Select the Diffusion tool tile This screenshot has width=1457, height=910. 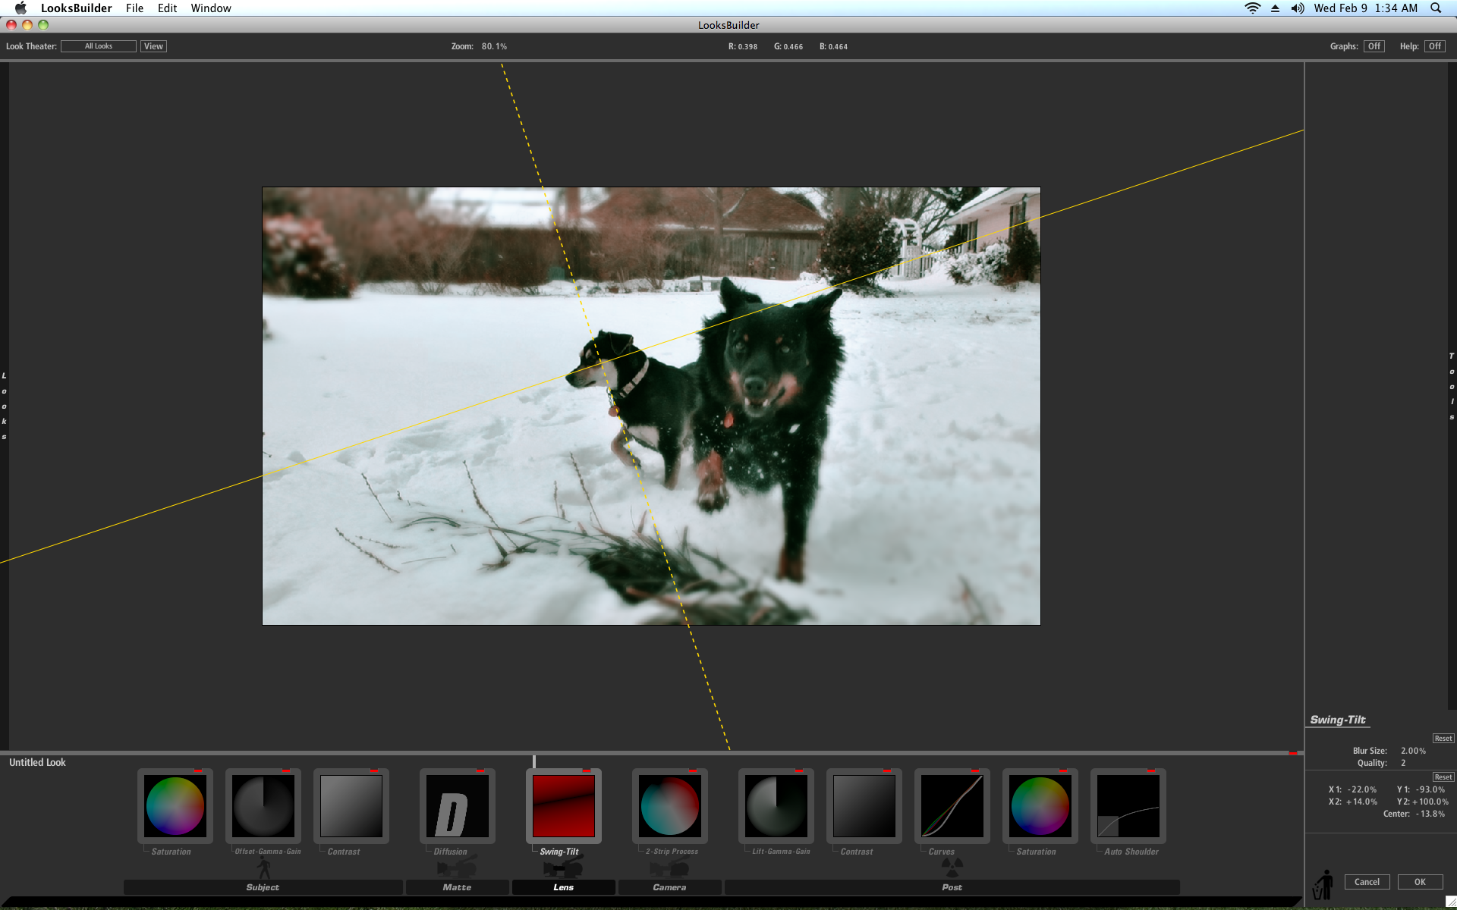(458, 805)
